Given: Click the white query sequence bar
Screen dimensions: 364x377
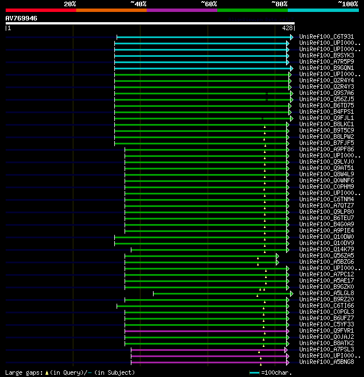Looking at the screenshot, I should pyautogui.click(x=150, y=23).
